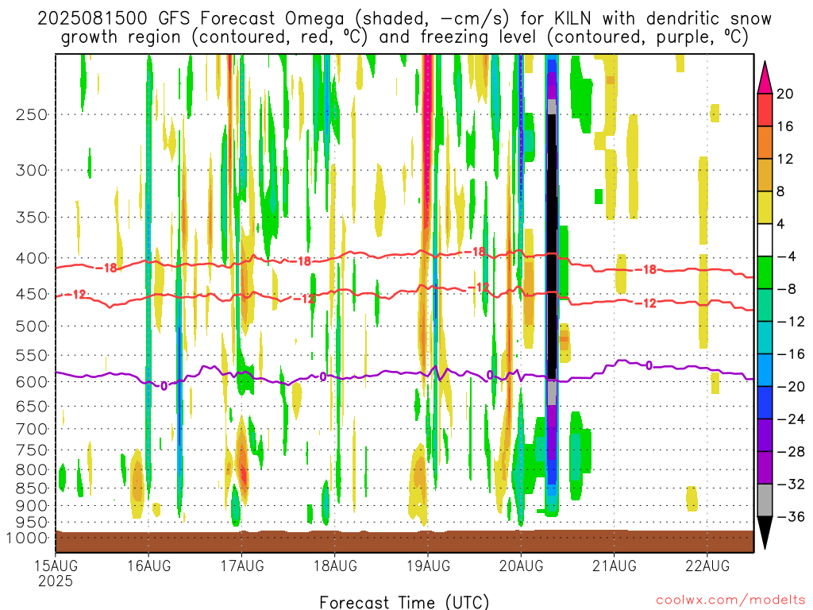Select the dark blue -20 to -24 colorbar segment
Screen dimensions: 813x610
click(765, 403)
